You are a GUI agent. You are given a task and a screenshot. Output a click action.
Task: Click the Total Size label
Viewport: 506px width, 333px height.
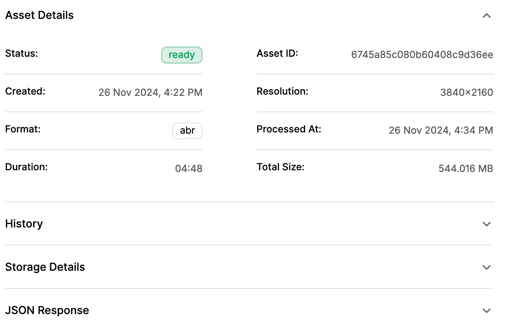click(x=280, y=167)
